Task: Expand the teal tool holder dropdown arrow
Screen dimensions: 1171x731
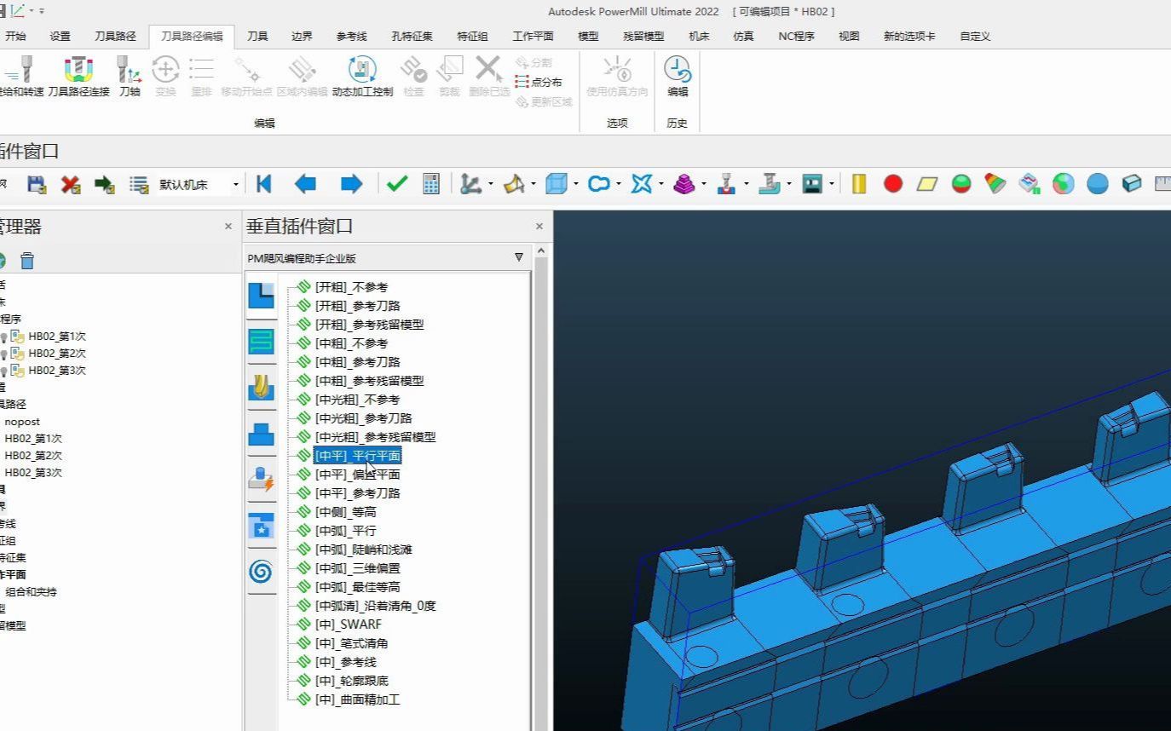Action: click(789, 184)
